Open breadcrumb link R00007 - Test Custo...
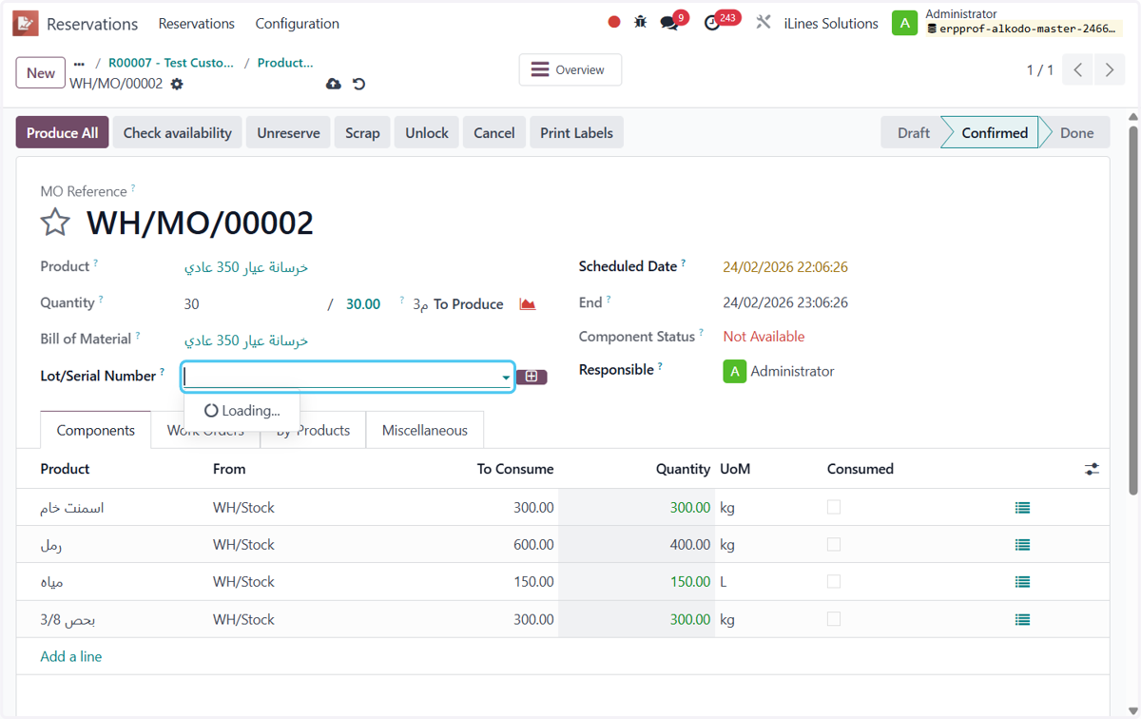1141x719 pixels. click(x=171, y=63)
